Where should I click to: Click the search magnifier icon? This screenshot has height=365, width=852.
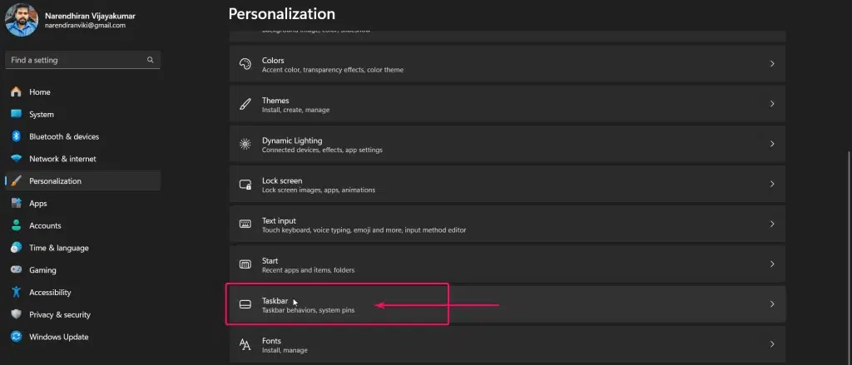(x=150, y=60)
